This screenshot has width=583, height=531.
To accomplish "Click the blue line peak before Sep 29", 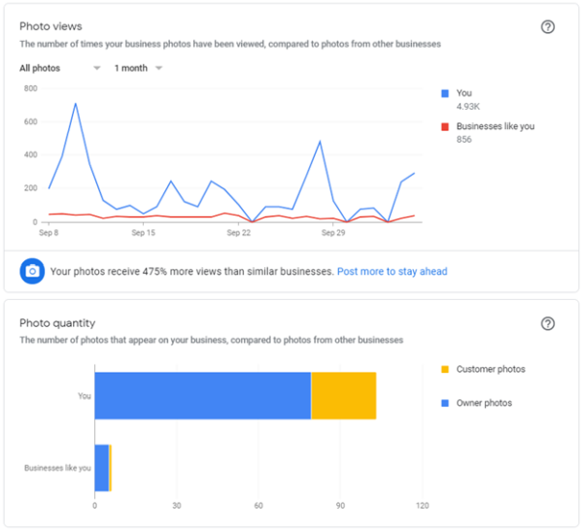I will pyautogui.click(x=320, y=142).
